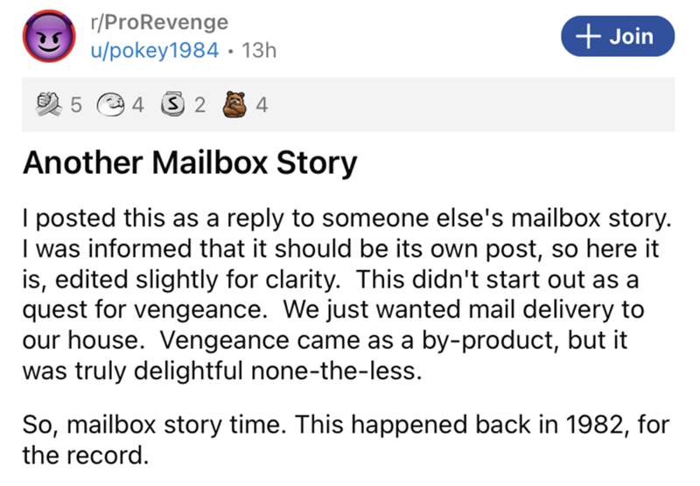Screen dimensions: 700x486
Task: Click the text "truly delightful none-the-less"
Action: pos(262,369)
